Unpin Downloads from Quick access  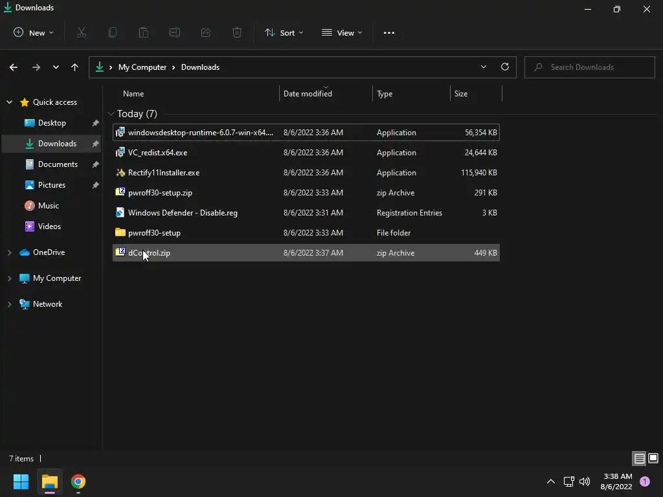[96, 144]
